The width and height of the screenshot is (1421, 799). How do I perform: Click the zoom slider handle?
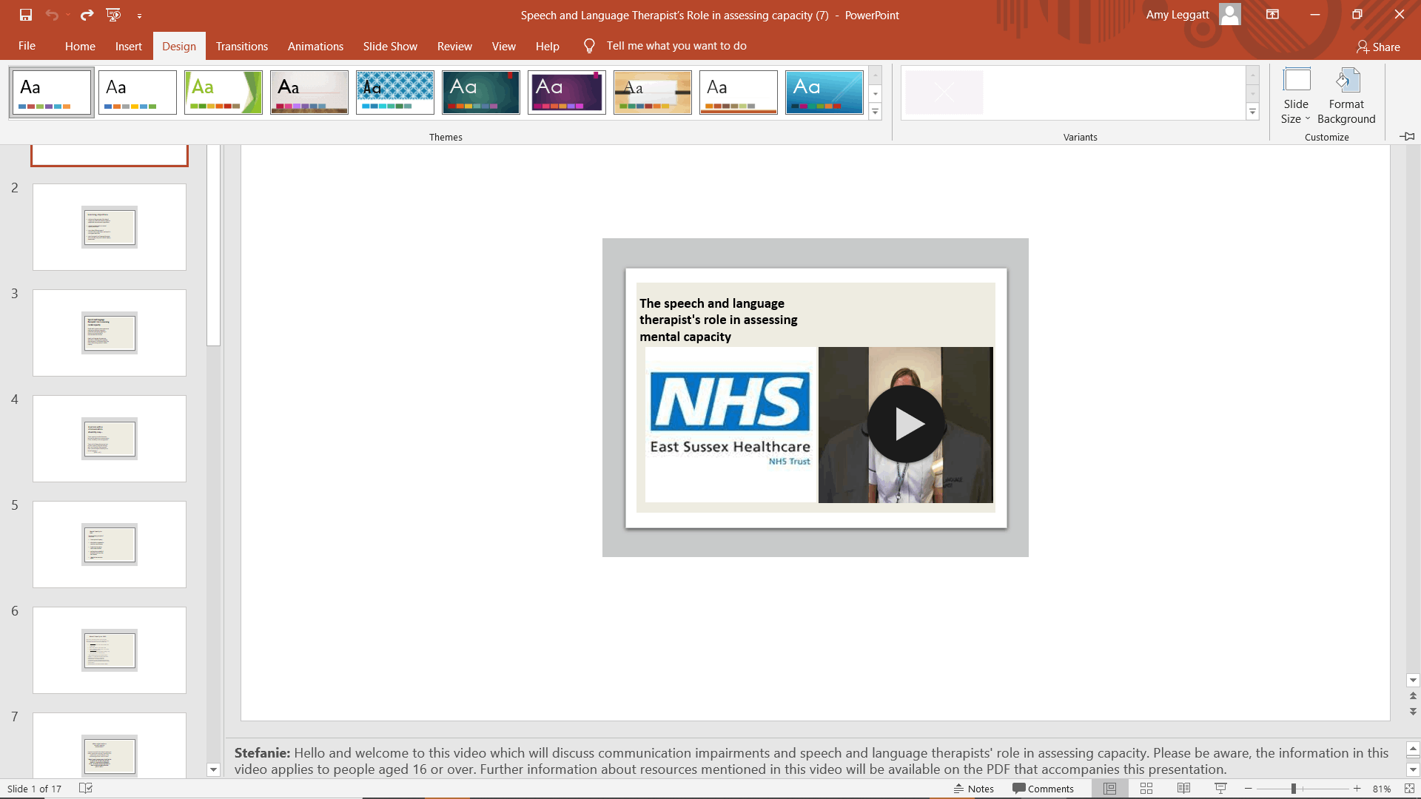pos(1294,789)
